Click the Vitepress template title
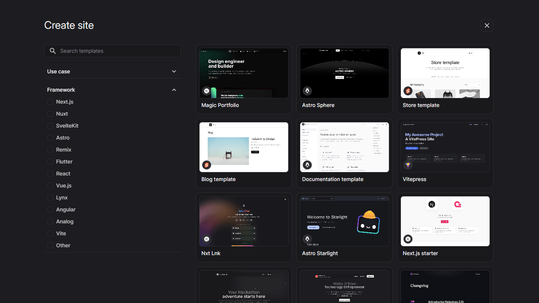The image size is (539, 303). click(x=414, y=179)
